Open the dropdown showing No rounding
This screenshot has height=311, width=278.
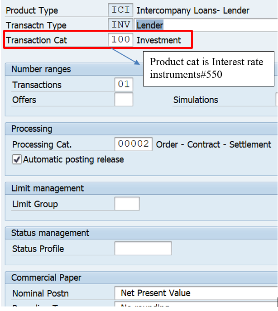coord(196,306)
